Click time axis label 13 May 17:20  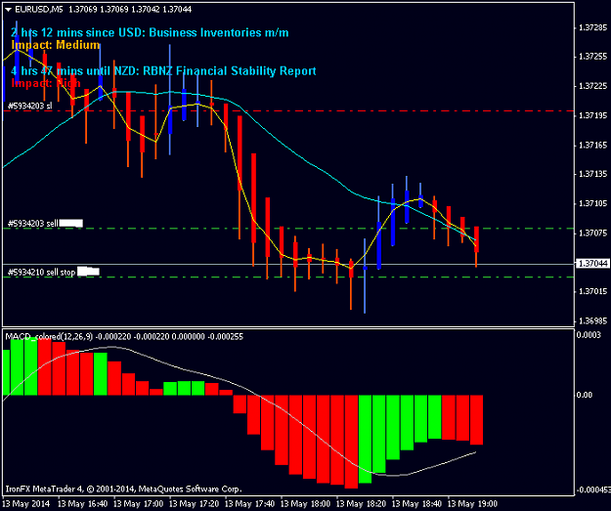[x=195, y=504]
